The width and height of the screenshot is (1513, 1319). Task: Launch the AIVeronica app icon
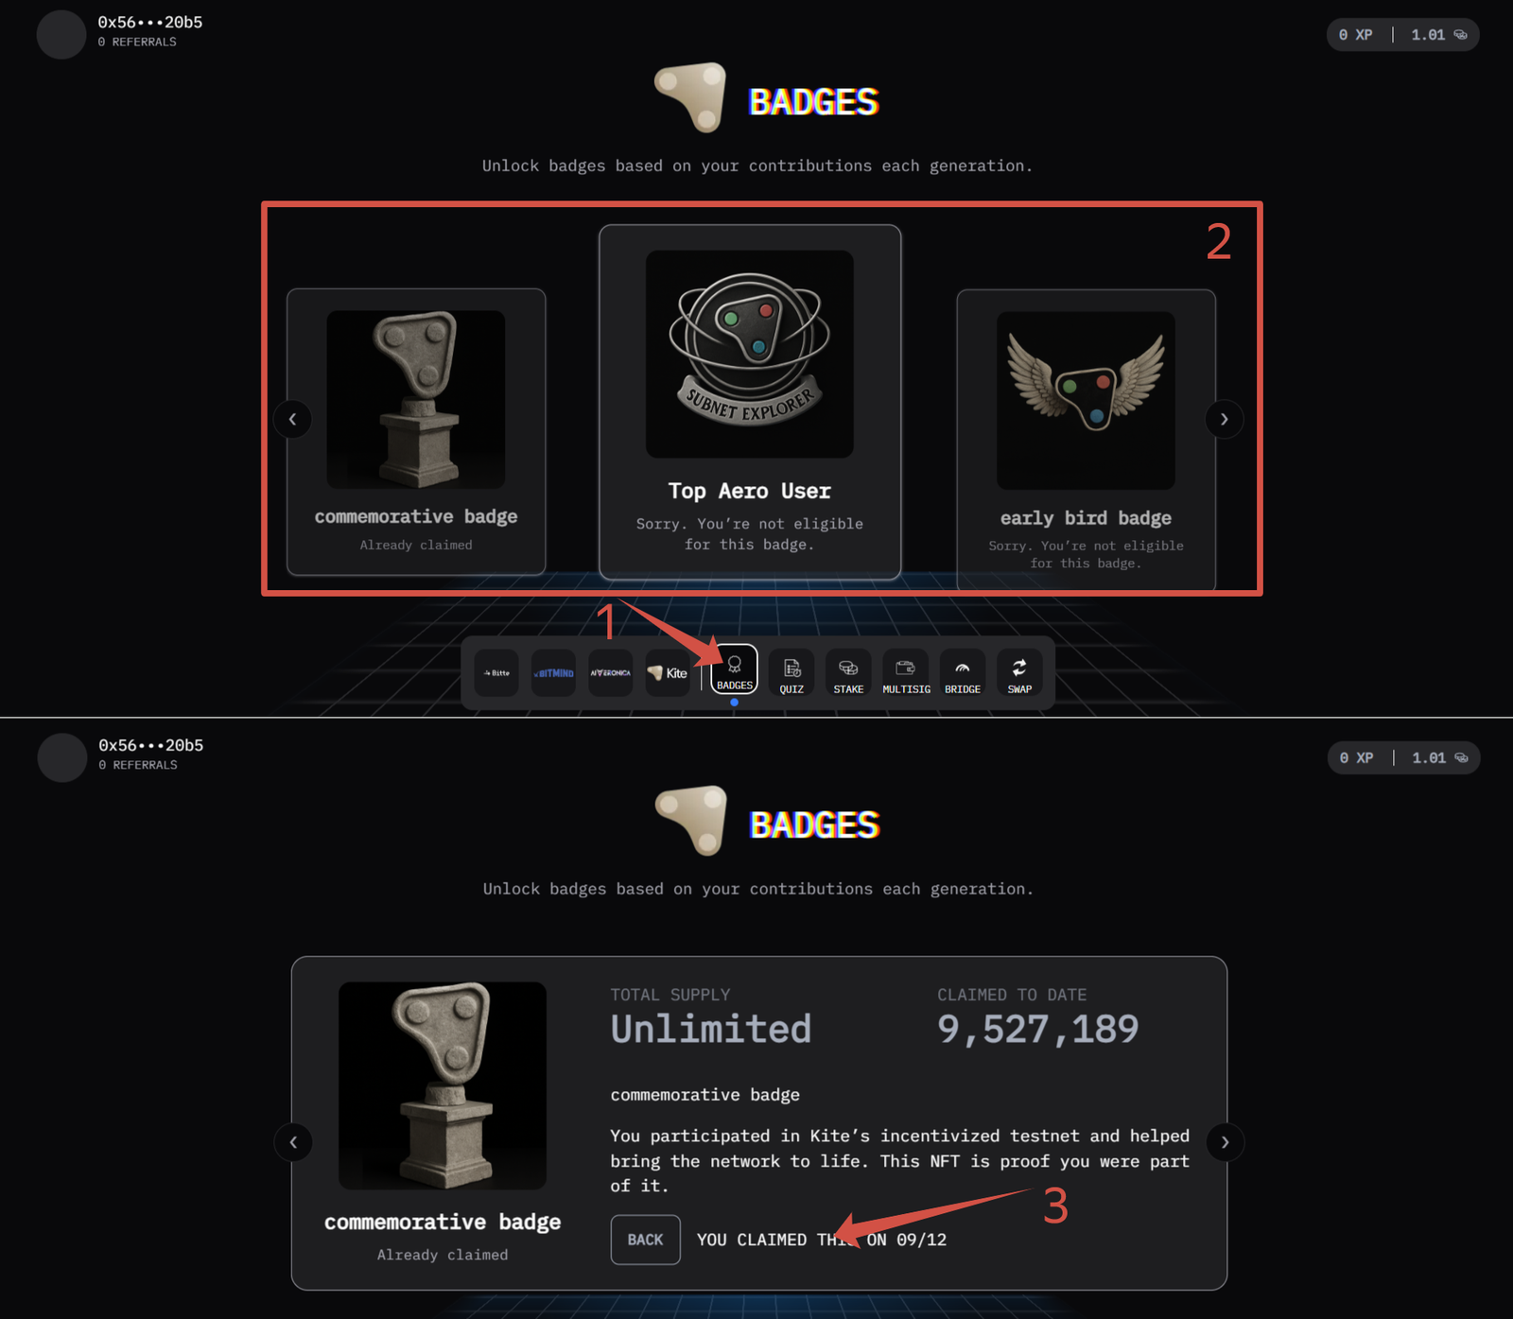pos(610,673)
